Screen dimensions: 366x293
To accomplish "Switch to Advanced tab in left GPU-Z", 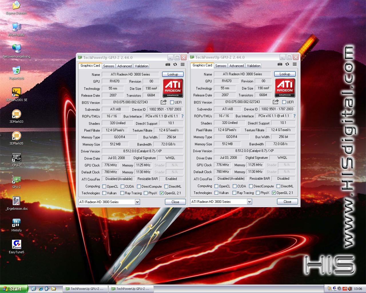I will 125,66.
